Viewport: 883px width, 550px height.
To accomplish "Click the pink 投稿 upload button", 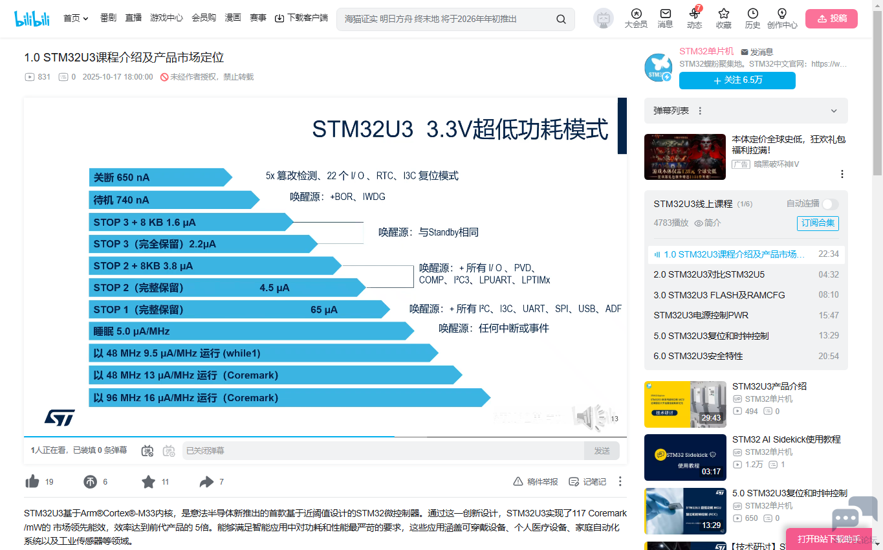I will 831,19.
